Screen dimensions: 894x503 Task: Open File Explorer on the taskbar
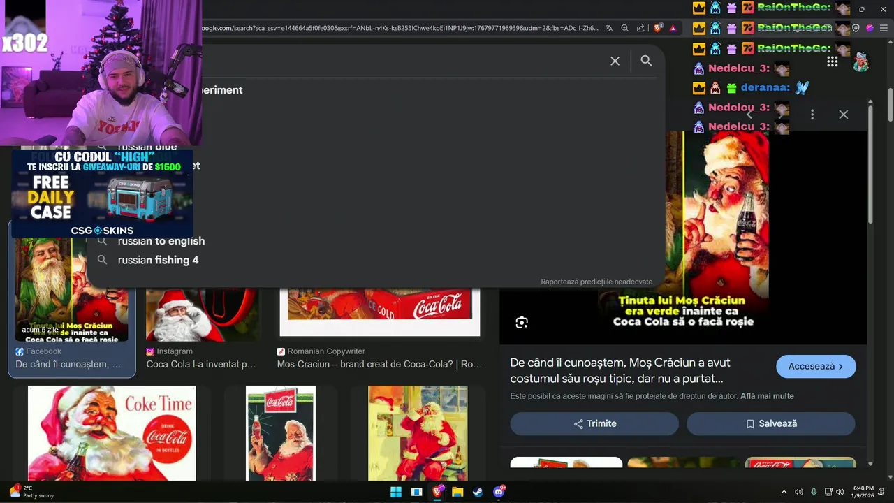pos(457,492)
